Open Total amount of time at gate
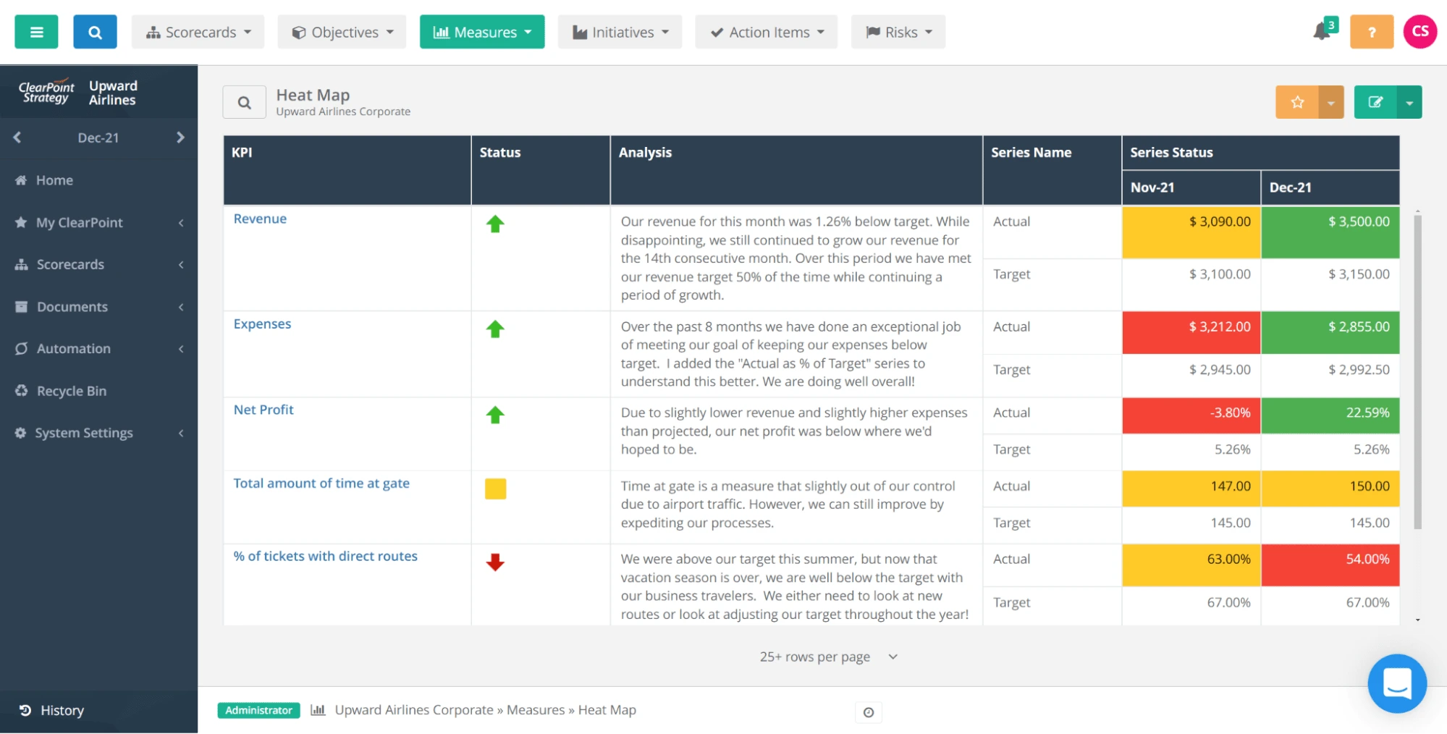 [321, 483]
